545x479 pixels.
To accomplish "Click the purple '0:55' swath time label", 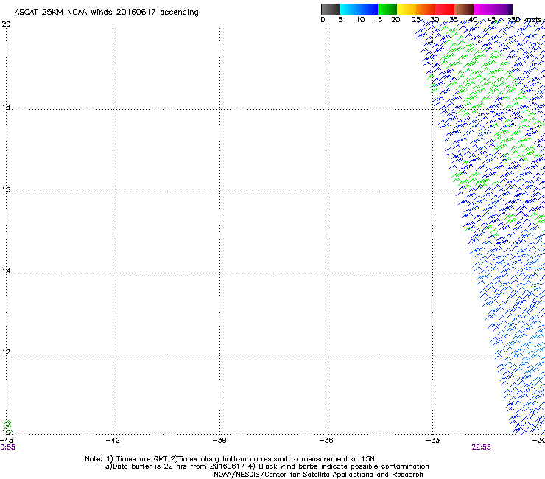I will tap(7, 447).
